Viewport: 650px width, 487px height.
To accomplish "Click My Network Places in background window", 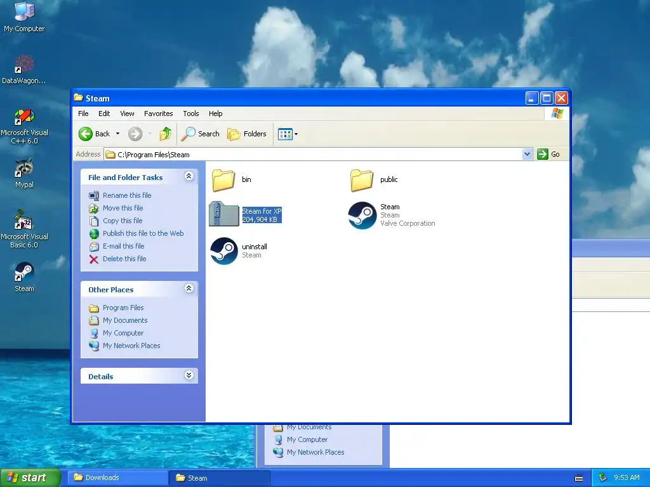I will 315,452.
